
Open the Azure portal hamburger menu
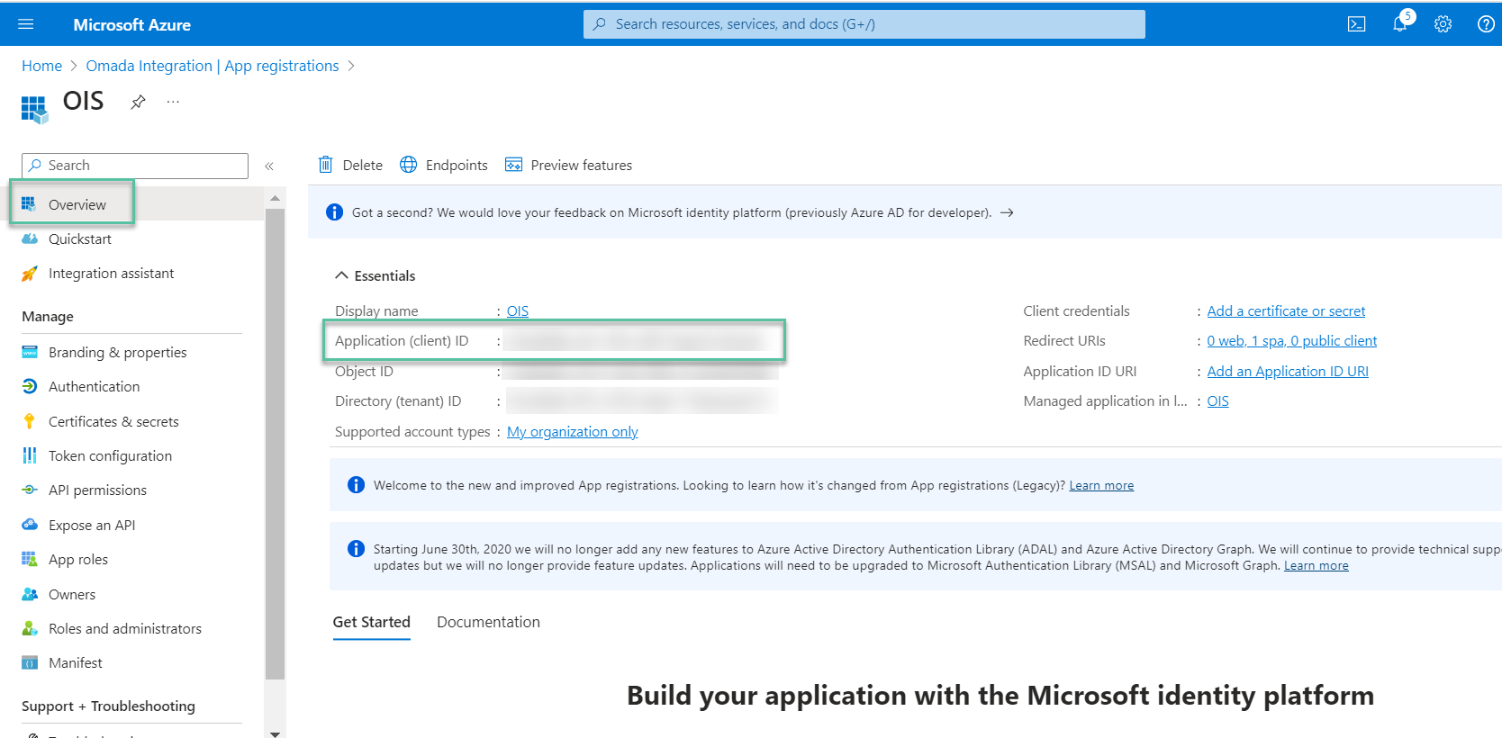pos(26,24)
